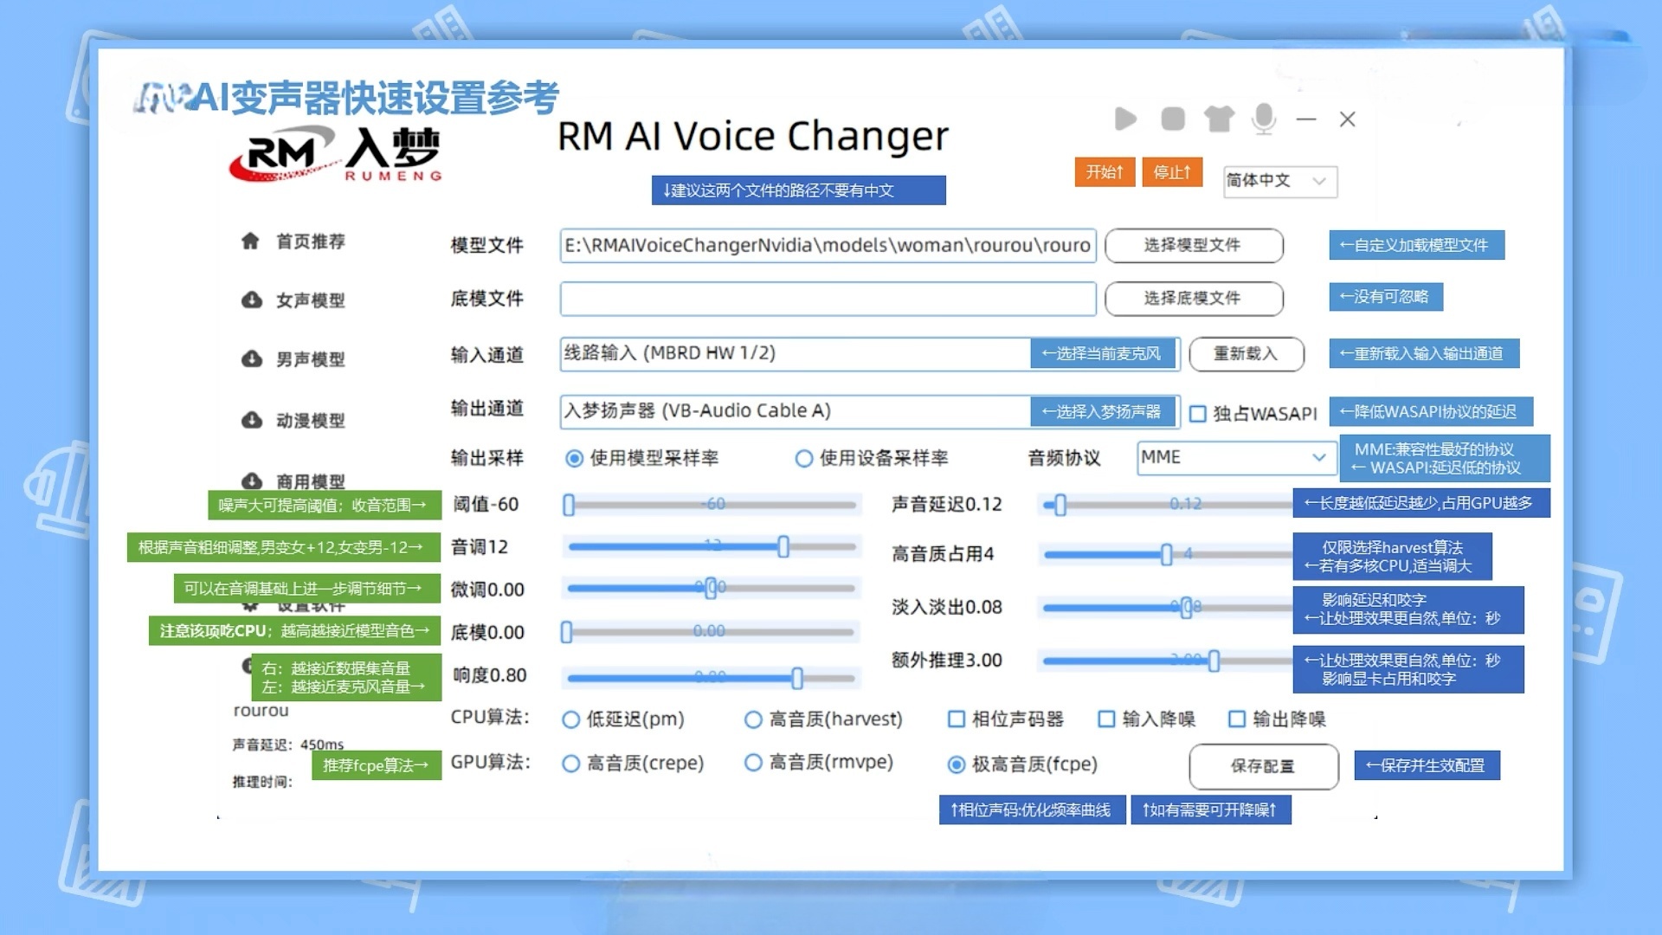Open the 输出通道 入梦扬声器 device dropdown
Screen dimensions: 1662x935
(x=870, y=411)
